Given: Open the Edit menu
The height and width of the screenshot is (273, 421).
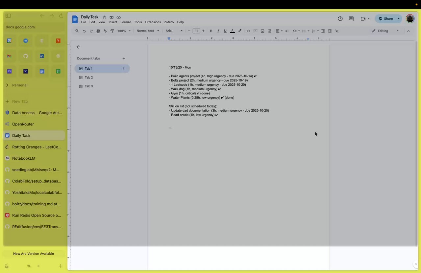Looking at the screenshot, I should [x=92, y=22].
